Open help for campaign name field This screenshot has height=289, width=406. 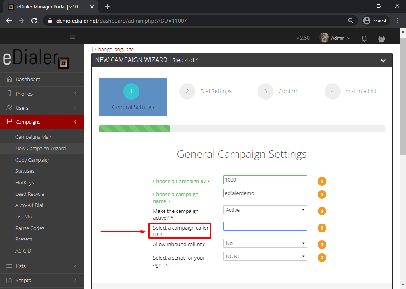[322, 195]
